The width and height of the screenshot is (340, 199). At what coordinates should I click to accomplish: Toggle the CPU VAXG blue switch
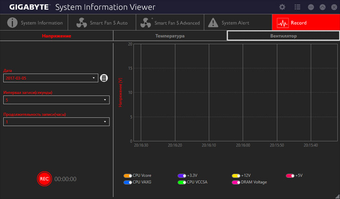[127, 182]
